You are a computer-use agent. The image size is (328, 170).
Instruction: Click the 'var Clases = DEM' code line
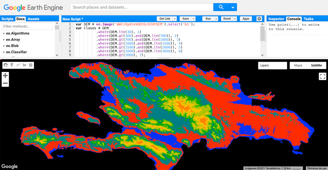coord(92,28)
